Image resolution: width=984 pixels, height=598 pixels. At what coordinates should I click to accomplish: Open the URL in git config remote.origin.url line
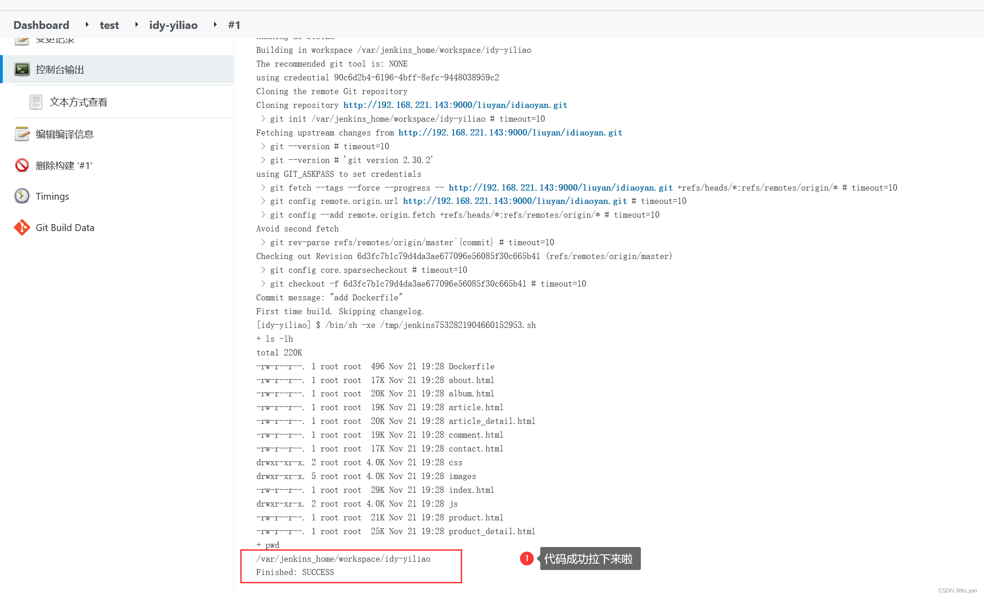515,201
